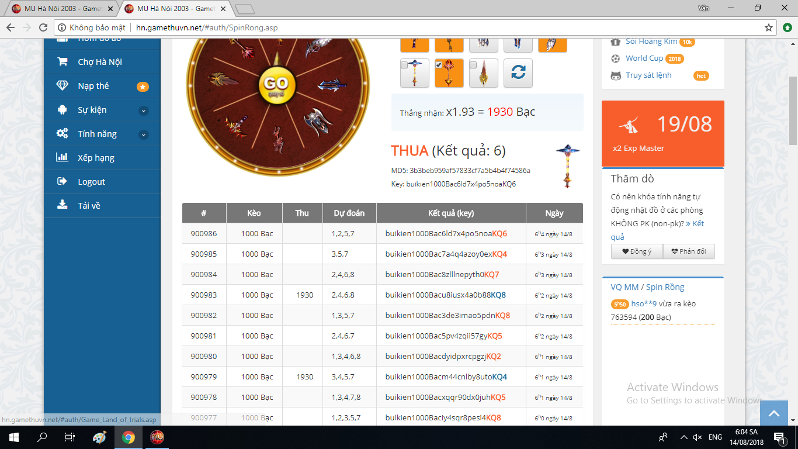The image size is (798, 449).
Task: Expand the Sự kiện menu chevron
Action: (144, 110)
